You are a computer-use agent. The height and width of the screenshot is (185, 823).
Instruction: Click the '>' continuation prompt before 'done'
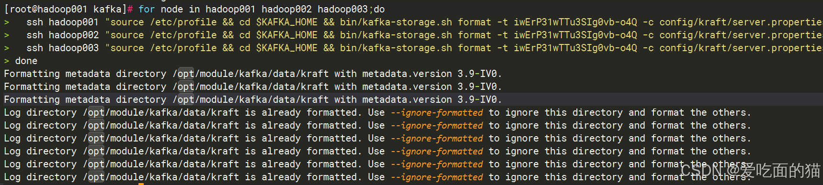coord(7,61)
